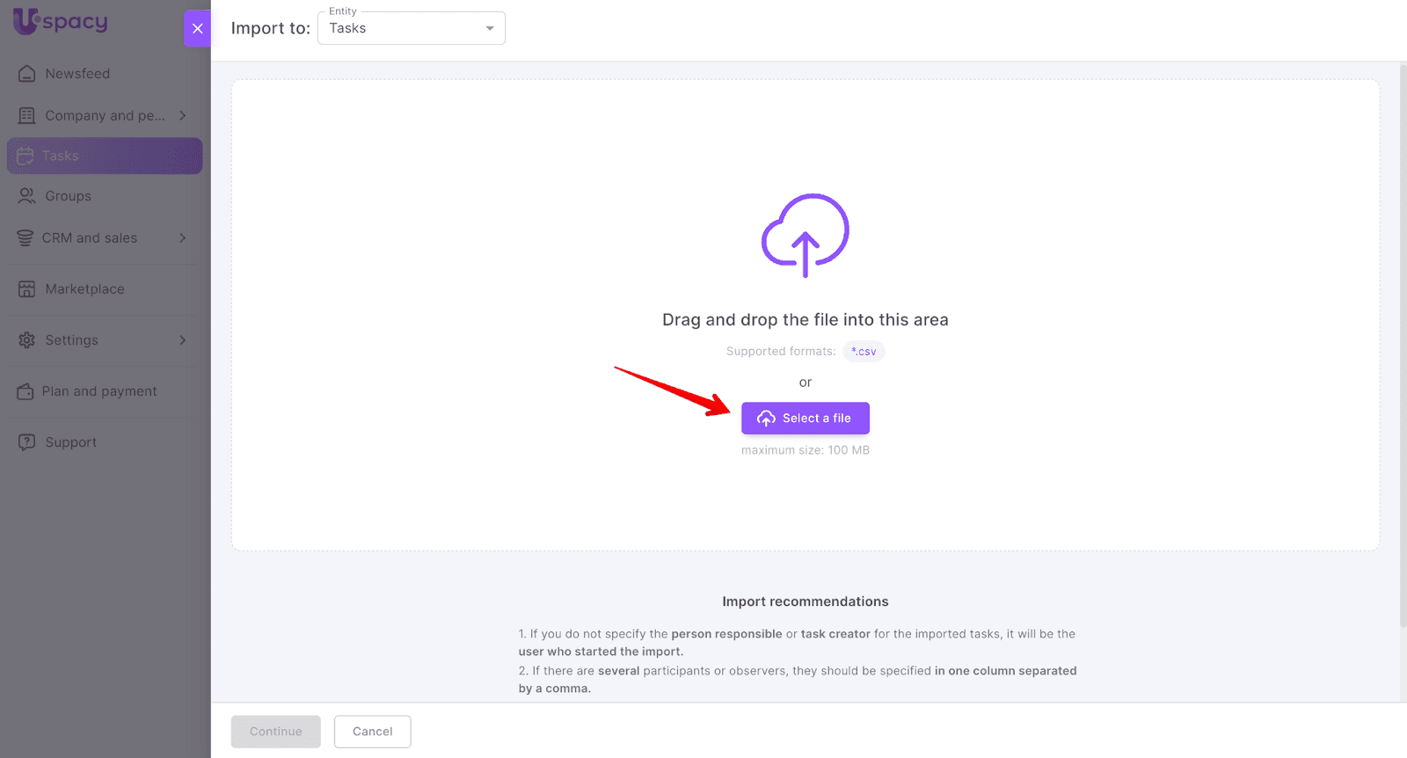Go to Plan and payment menu item

[99, 391]
